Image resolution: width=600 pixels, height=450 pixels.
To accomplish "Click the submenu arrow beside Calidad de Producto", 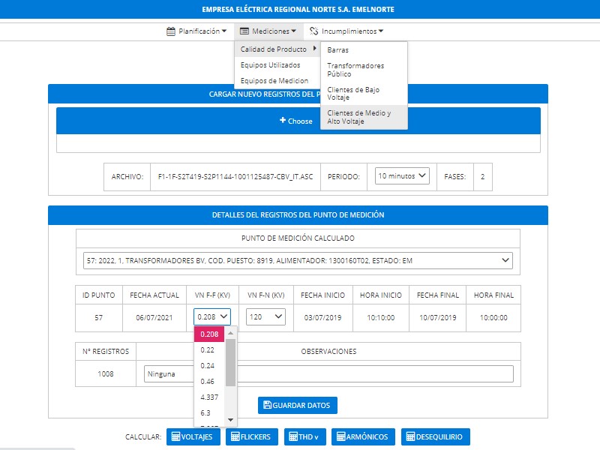I will pos(314,49).
